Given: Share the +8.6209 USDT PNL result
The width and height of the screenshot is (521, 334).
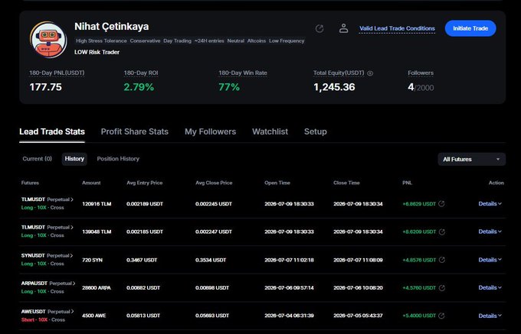Looking at the screenshot, I should coord(441,232).
